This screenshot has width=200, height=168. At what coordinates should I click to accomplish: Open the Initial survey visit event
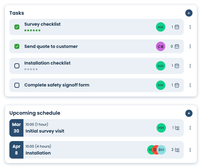tap(45, 131)
